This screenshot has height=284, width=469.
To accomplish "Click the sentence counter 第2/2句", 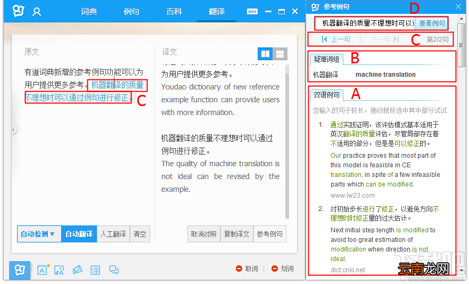I will pyautogui.click(x=437, y=39).
